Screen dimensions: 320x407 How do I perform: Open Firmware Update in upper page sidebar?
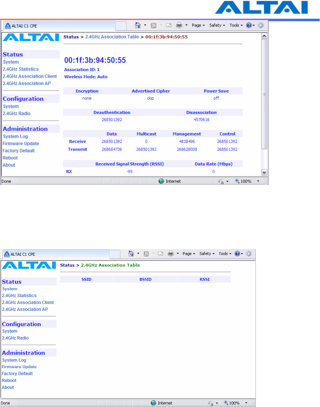tap(21, 144)
